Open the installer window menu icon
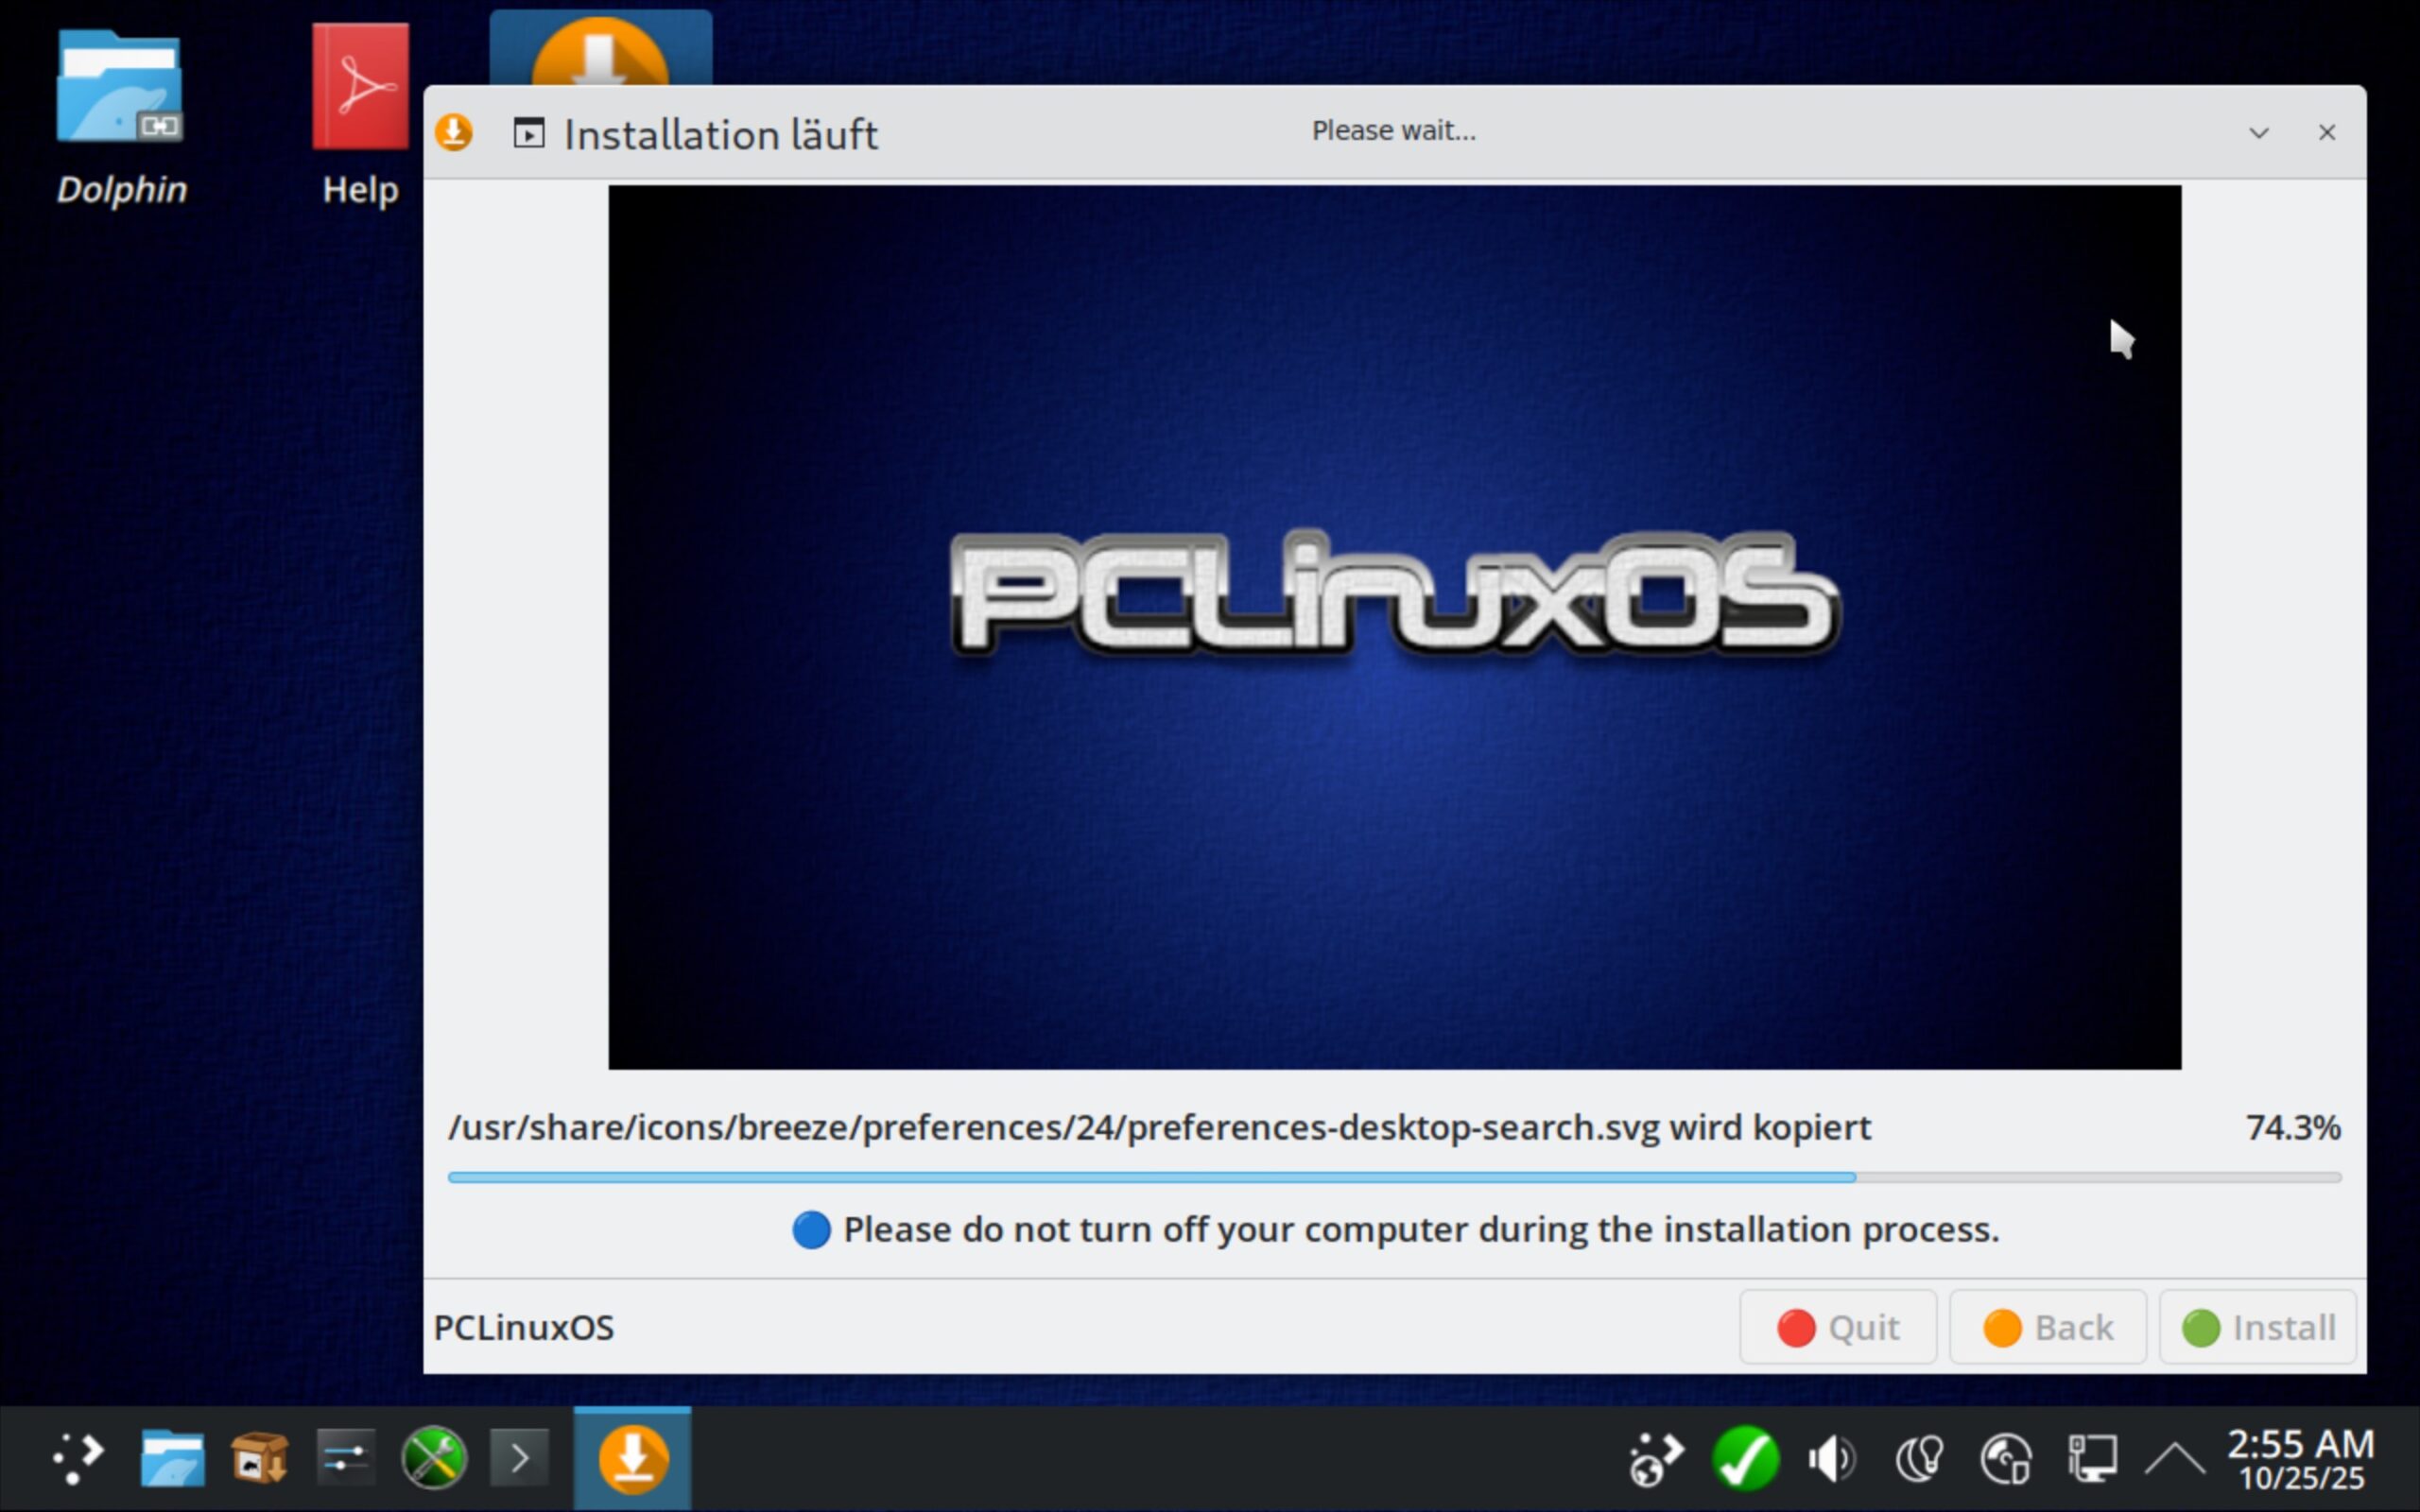Screen dimensions: 2420x1512 454,132
